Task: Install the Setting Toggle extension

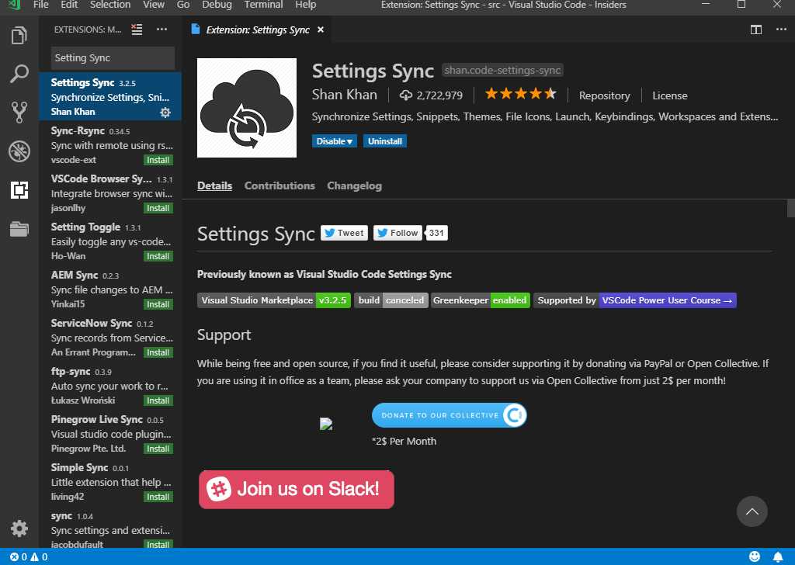Action: (x=158, y=256)
